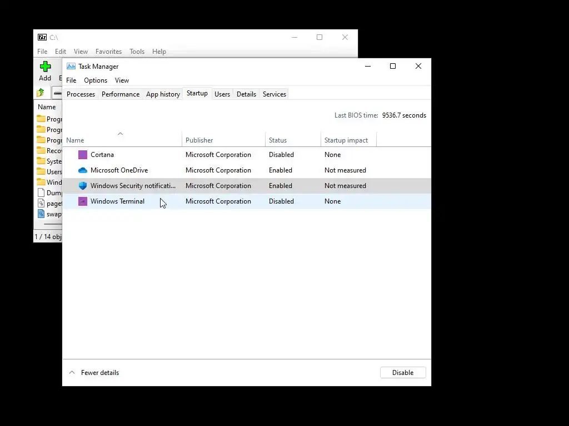Click the Name column header in Task Manager
The width and height of the screenshot is (569, 426).
click(122, 140)
